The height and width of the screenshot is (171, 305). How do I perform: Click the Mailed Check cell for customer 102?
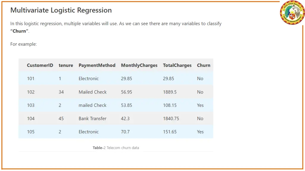point(93,92)
